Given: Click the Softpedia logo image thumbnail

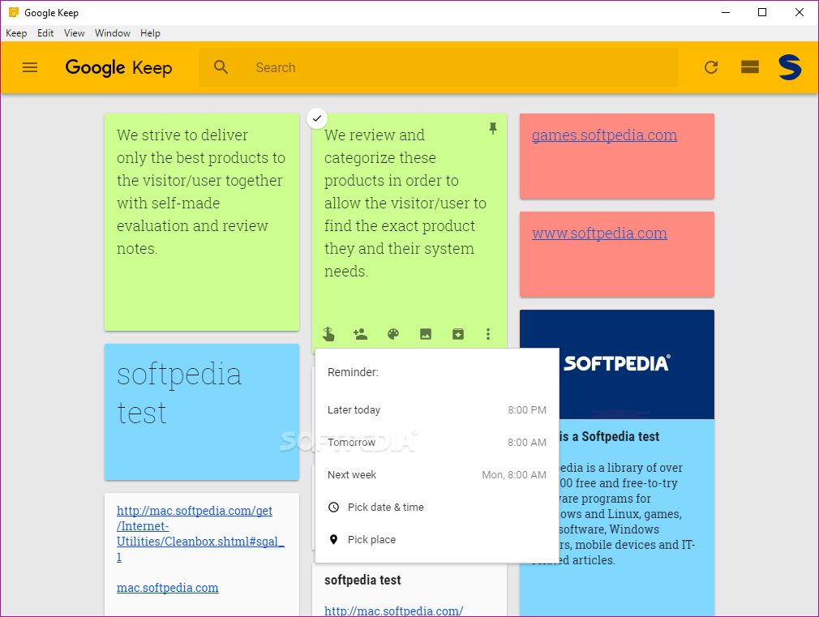Looking at the screenshot, I should tap(617, 364).
